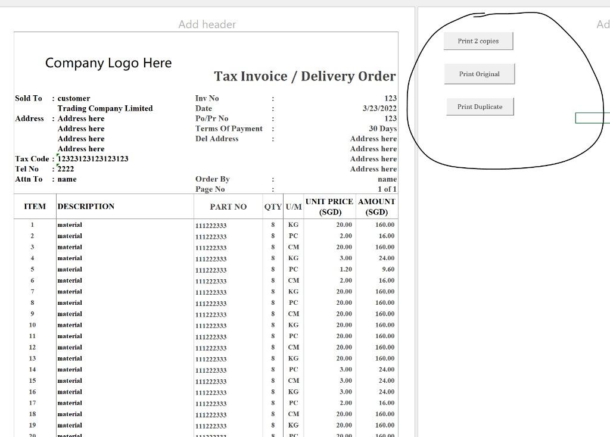This screenshot has width=610, height=437.
Task: Click the Order By name cell
Action: point(386,179)
